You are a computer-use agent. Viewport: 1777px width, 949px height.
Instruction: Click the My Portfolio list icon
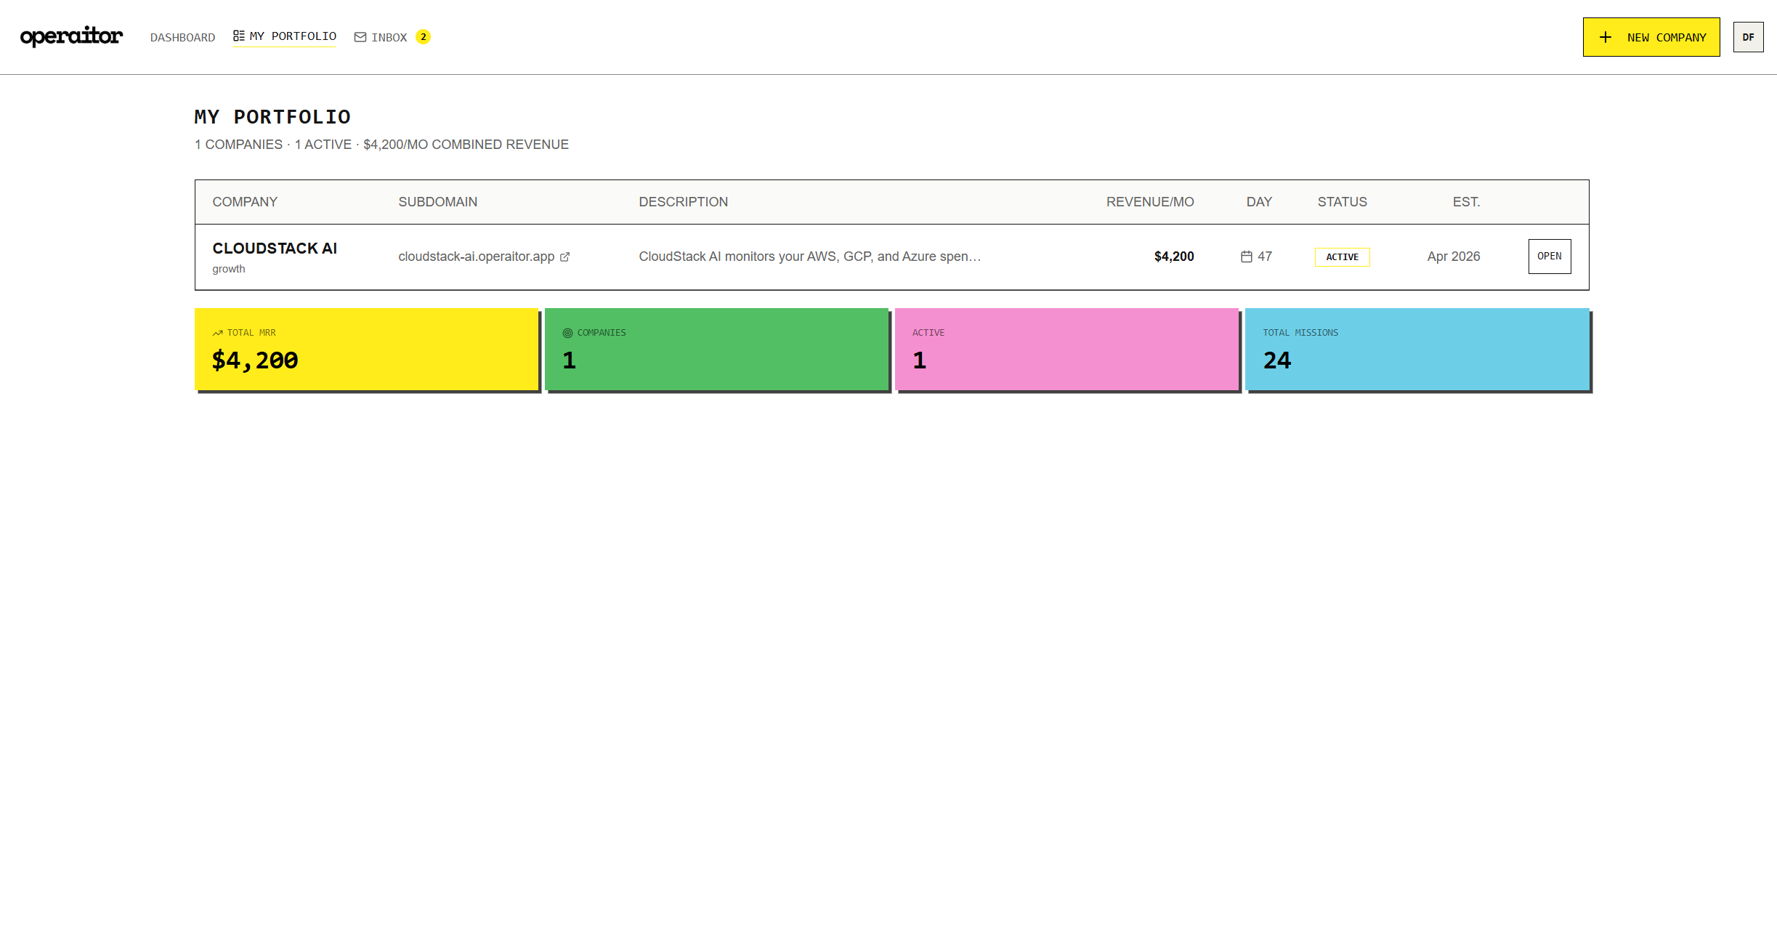(x=238, y=36)
